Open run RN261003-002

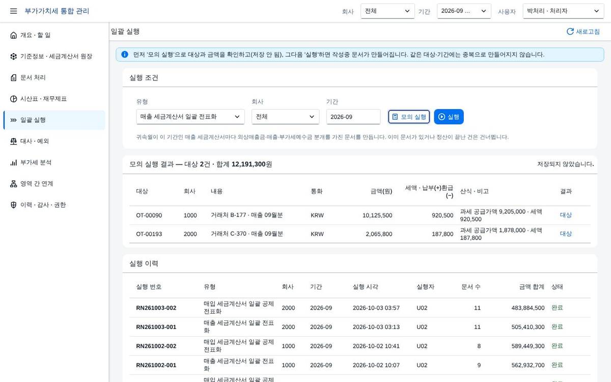[156, 308]
